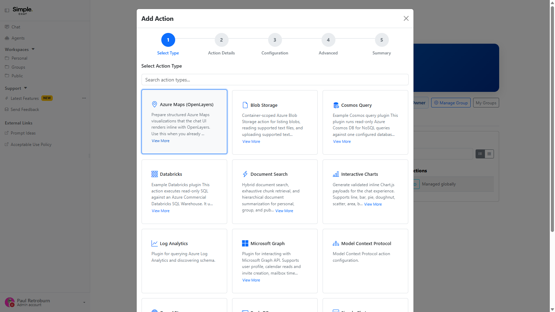The image size is (555, 312).
Task: Click the Microsoft Graph windows icon
Action: point(245,243)
